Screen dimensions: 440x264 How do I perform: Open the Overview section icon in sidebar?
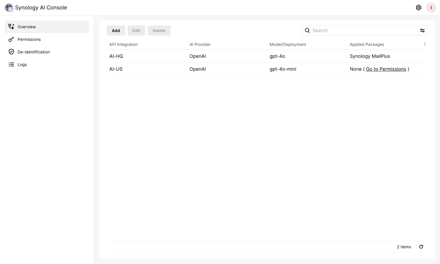coord(11,27)
